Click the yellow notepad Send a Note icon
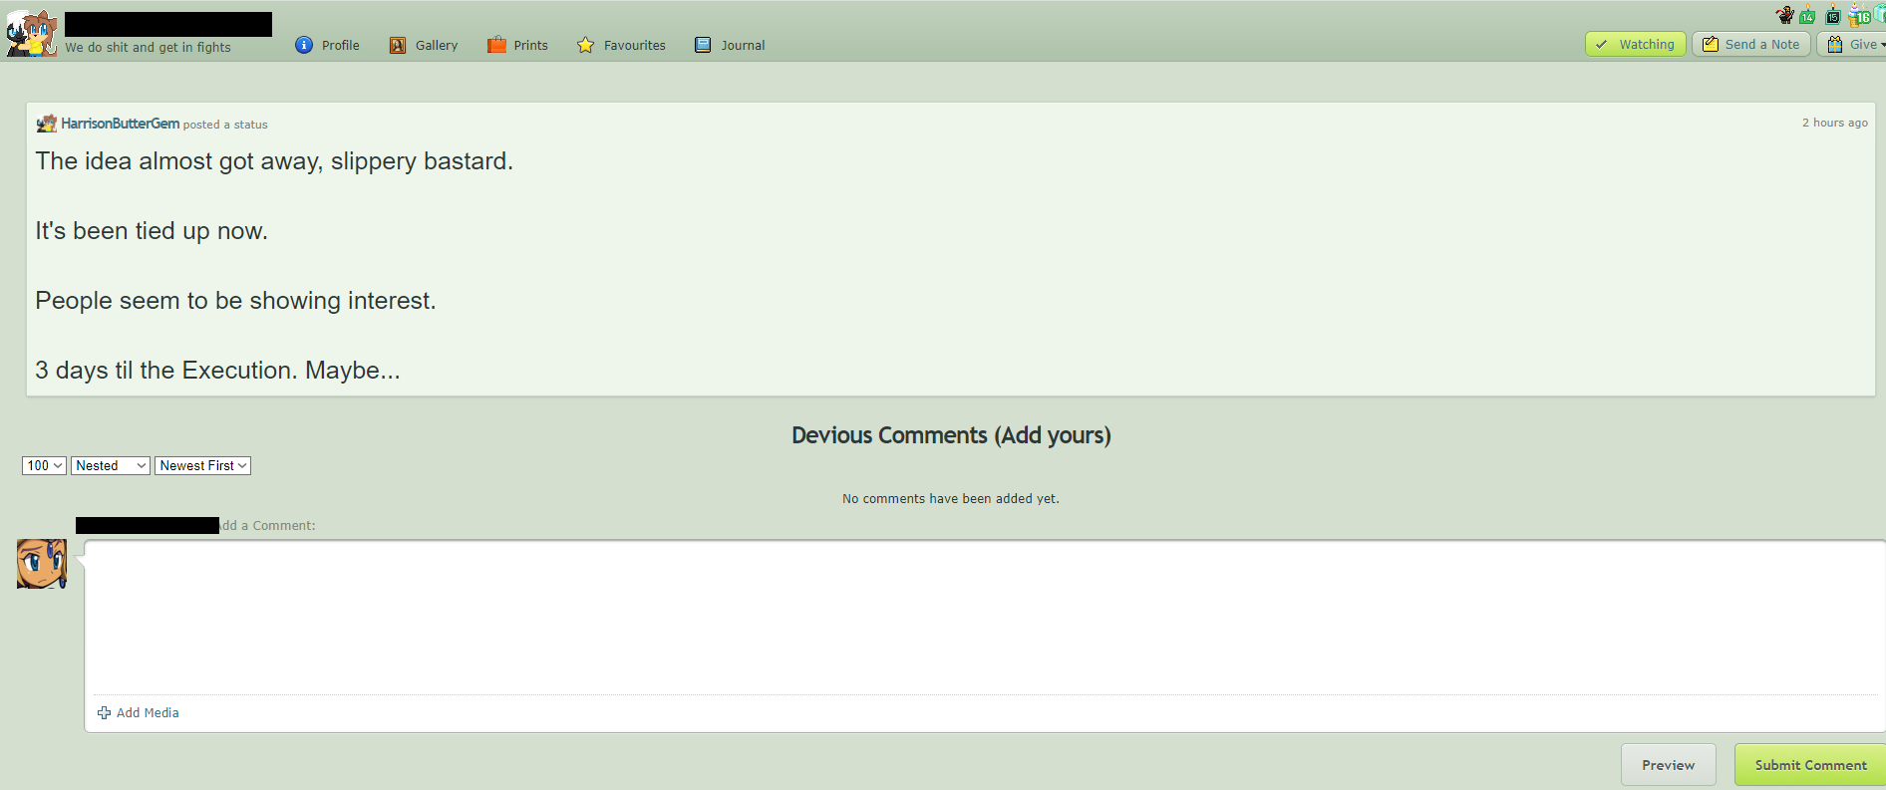 [x=1711, y=44]
